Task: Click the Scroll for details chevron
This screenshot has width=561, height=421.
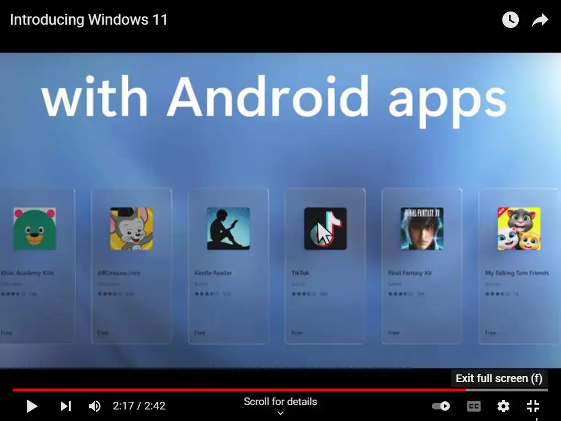Action: pos(280,413)
